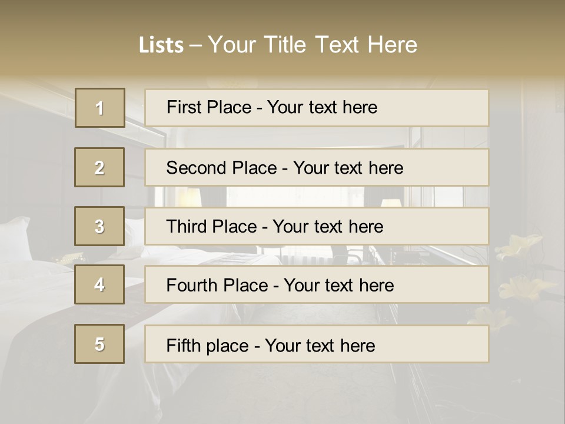Click the yellow flowers in the background photo
The height and width of the screenshot is (424, 565).
click(520, 247)
